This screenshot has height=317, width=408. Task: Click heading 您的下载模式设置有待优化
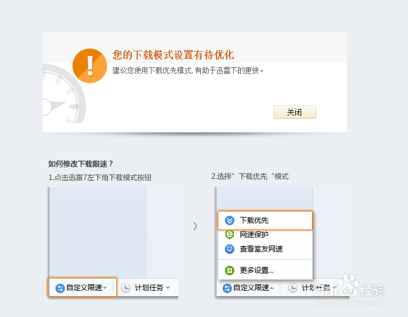point(174,55)
